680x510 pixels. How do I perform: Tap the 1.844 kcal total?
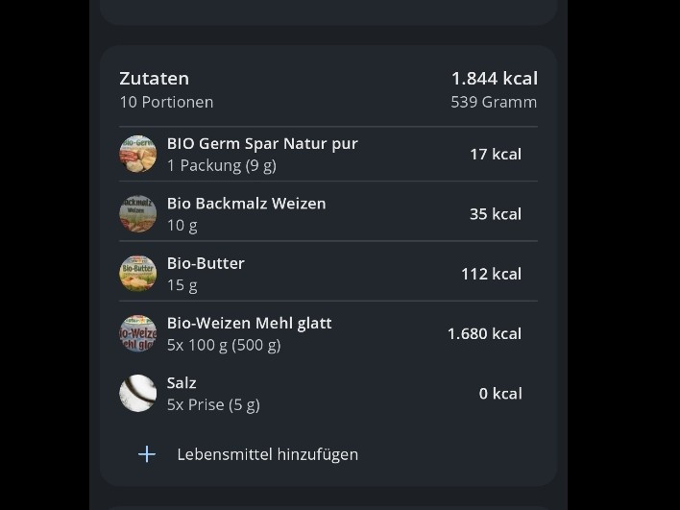coord(494,78)
